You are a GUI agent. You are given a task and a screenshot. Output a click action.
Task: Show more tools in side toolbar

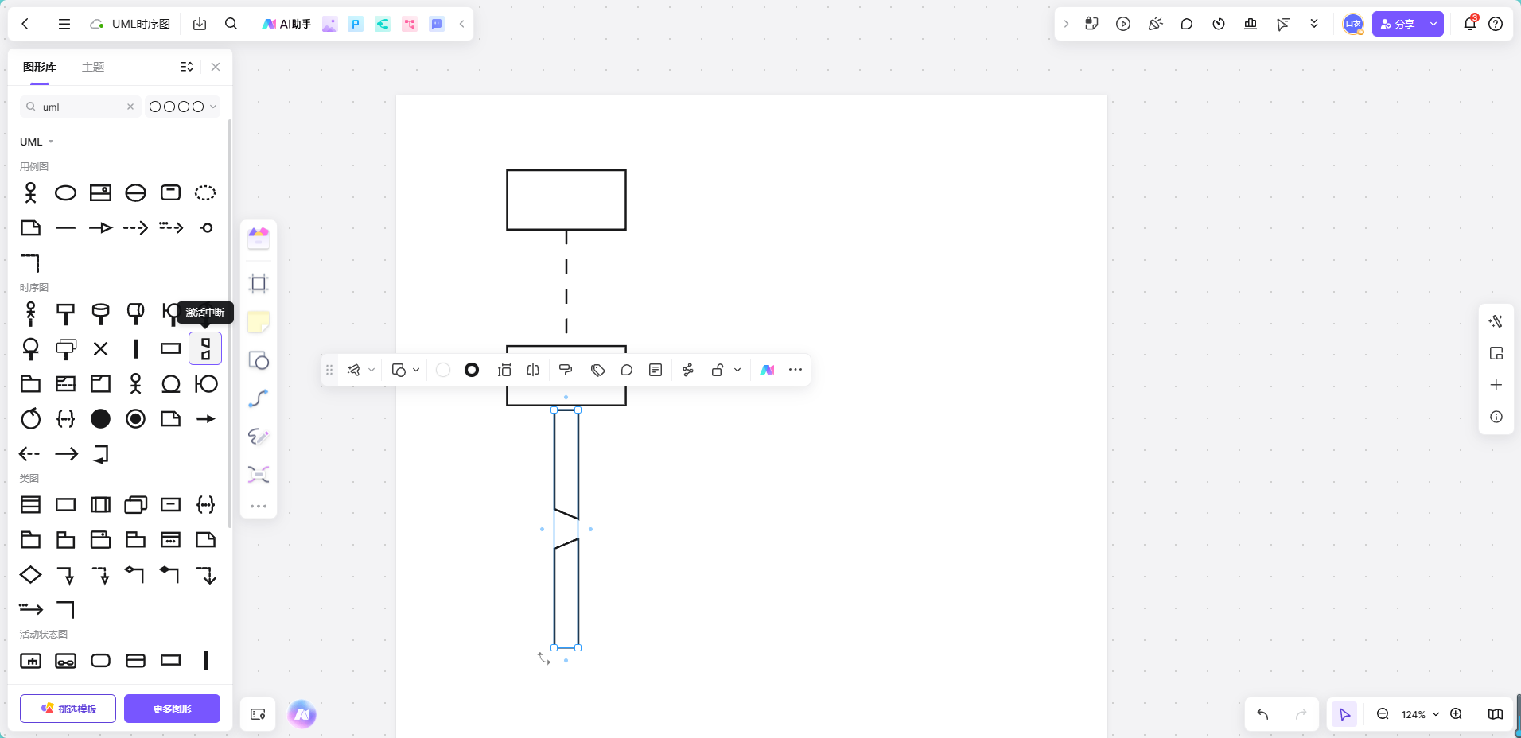point(259,506)
